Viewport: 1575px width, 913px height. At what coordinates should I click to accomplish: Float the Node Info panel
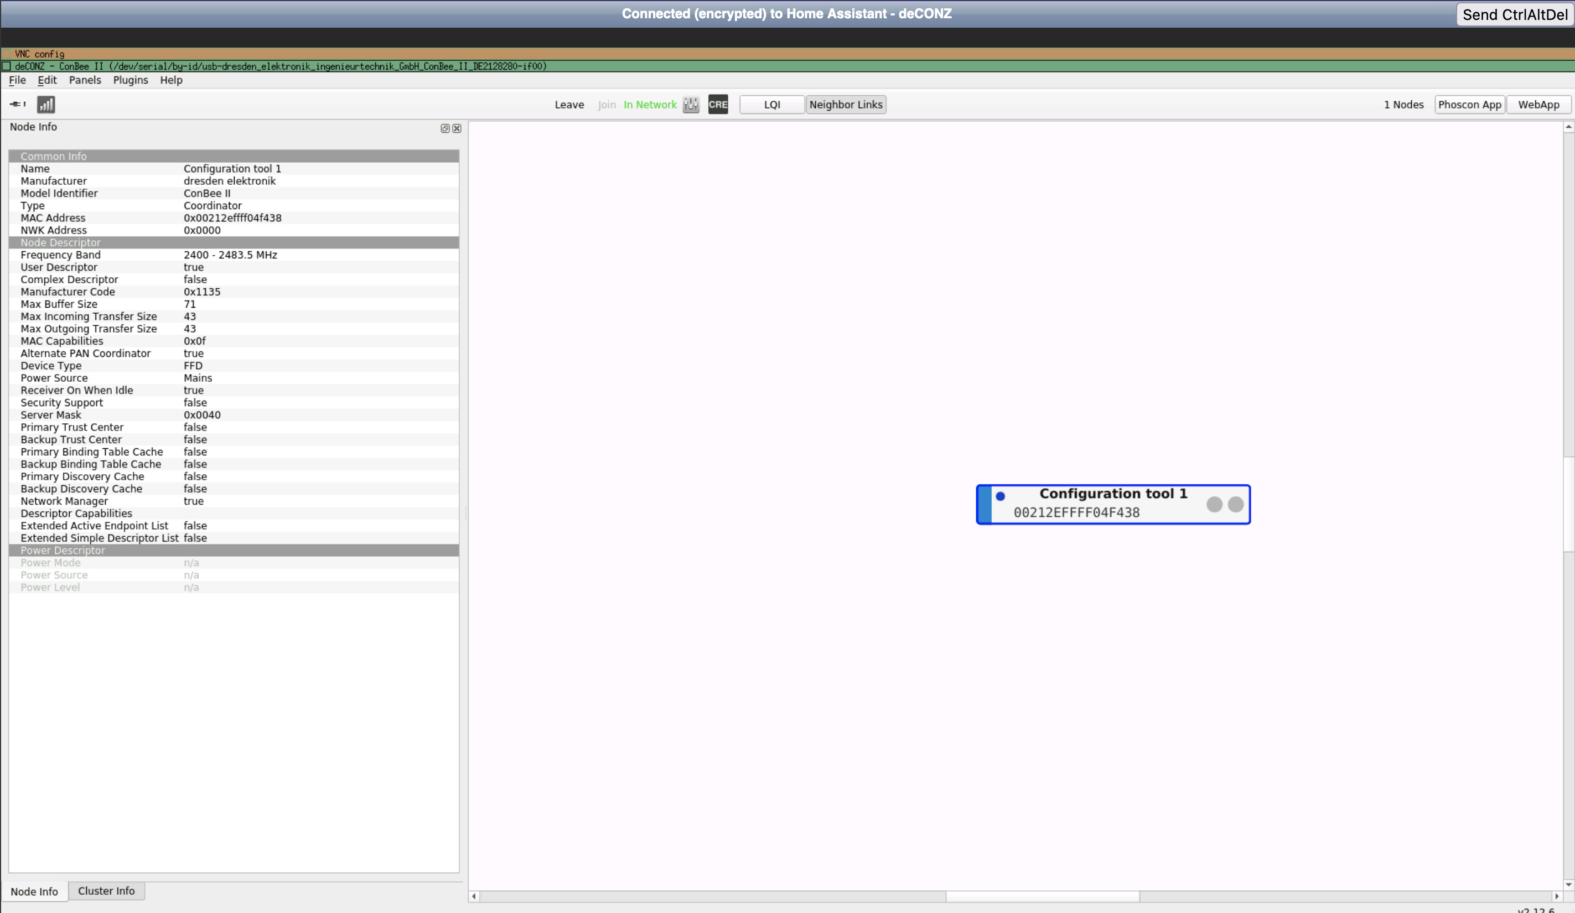(445, 128)
